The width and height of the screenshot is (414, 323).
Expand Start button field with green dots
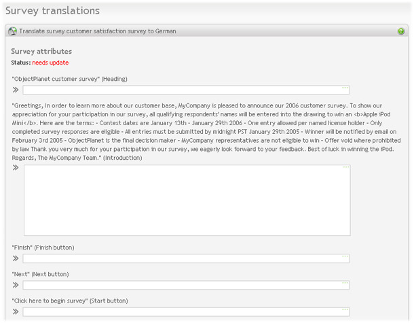point(345,309)
